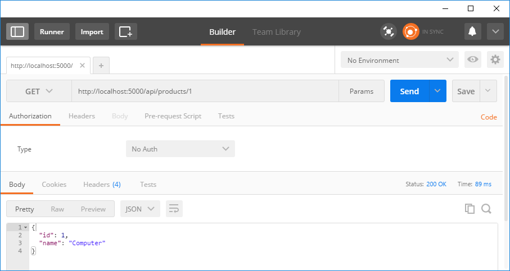This screenshot has height=271, width=510.
Task: Open the GET method dropdown
Action: tap(39, 91)
